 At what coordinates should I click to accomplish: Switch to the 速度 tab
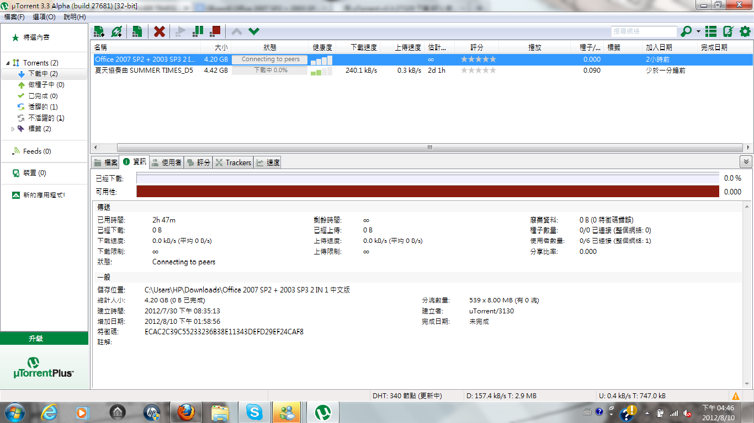pos(268,162)
